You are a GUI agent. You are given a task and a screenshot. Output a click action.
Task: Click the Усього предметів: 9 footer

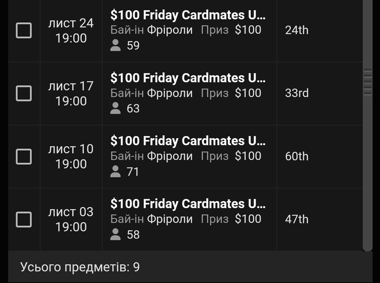(80, 267)
